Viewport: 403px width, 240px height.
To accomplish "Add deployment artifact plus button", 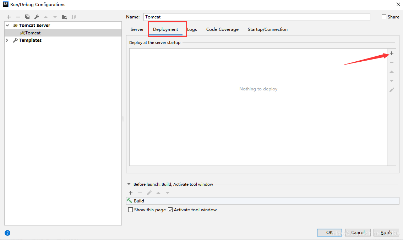I will tap(391, 53).
